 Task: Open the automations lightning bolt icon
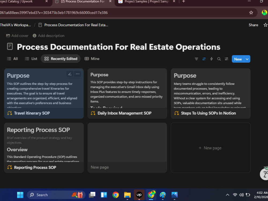pyautogui.click(x=211, y=59)
